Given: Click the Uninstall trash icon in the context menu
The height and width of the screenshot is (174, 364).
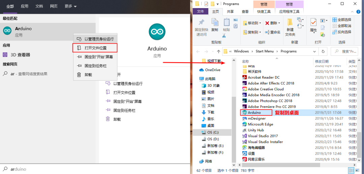Looking at the screenshot, I should (x=79, y=75).
